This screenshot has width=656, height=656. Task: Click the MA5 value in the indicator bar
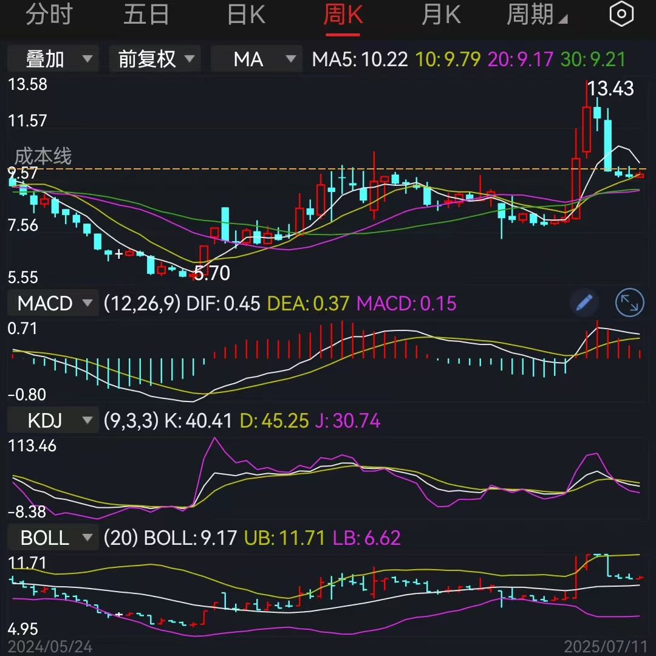[x=361, y=59]
